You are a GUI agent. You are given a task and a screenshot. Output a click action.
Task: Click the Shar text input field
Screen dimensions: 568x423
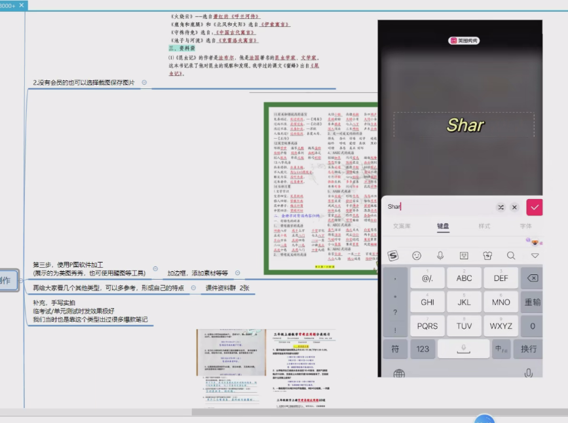point(439,207)
